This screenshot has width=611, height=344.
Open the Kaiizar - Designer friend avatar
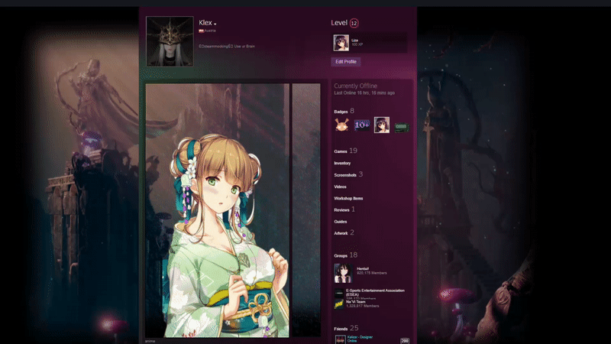click(x=340, y=339)
